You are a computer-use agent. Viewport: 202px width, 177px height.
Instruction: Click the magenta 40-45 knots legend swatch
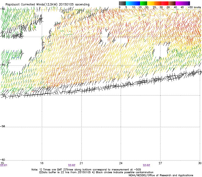pyautogui.click(x=179, y=3)
